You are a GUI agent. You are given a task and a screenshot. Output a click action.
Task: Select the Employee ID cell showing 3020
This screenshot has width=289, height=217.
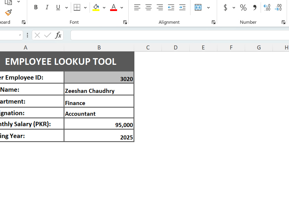coord(99,77)
